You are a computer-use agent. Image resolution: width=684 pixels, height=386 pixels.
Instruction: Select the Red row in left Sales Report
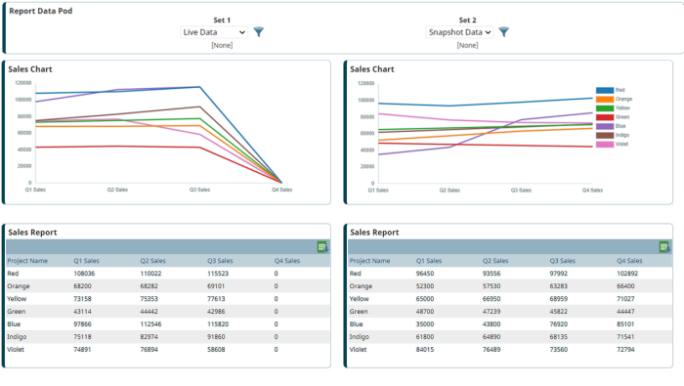pyautogui.click(x=168, y=274)
